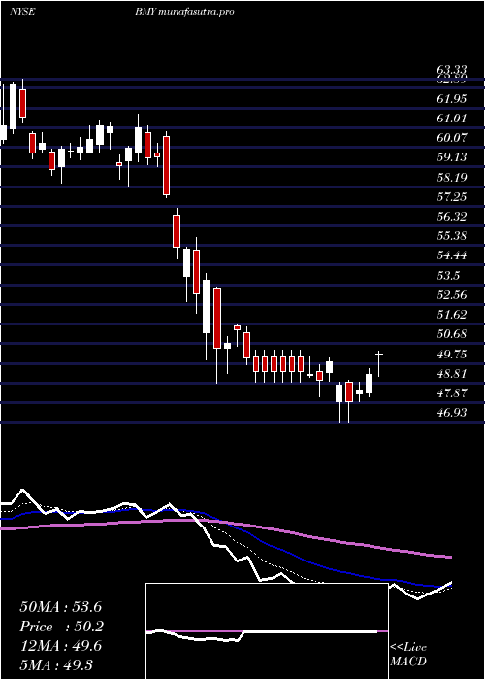
Task: Select the 54.44 price level label
Action: [452, 255]
